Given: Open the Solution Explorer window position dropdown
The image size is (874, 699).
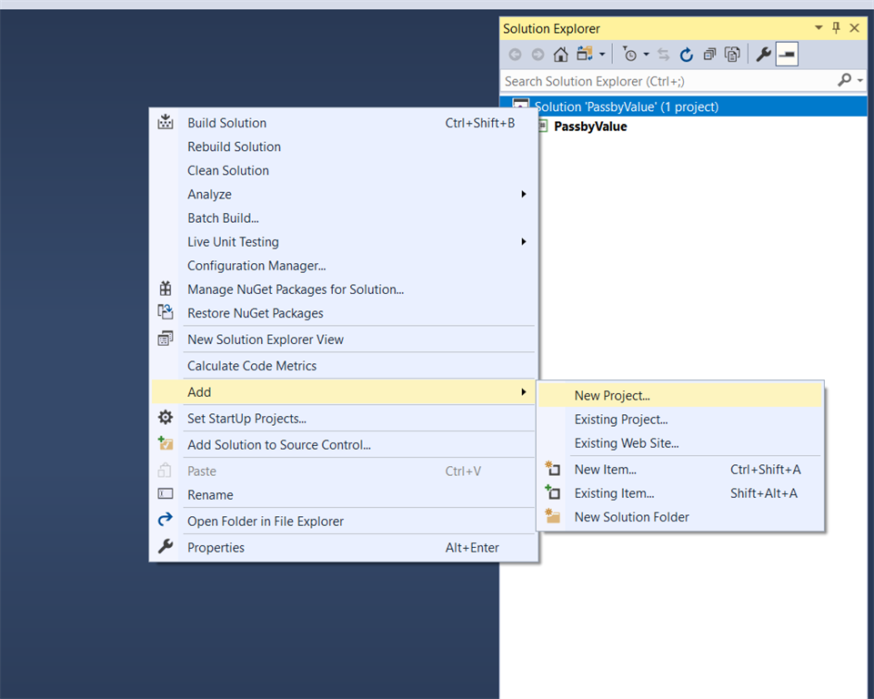Looking at the screenshot, I should pyautogui.click(x=819, y=27).
